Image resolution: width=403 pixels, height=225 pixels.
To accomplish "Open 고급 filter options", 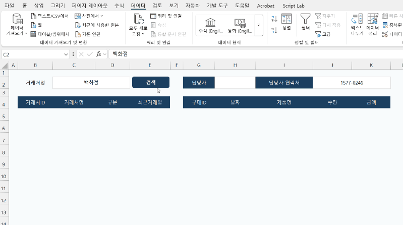I will coord(323,34).
